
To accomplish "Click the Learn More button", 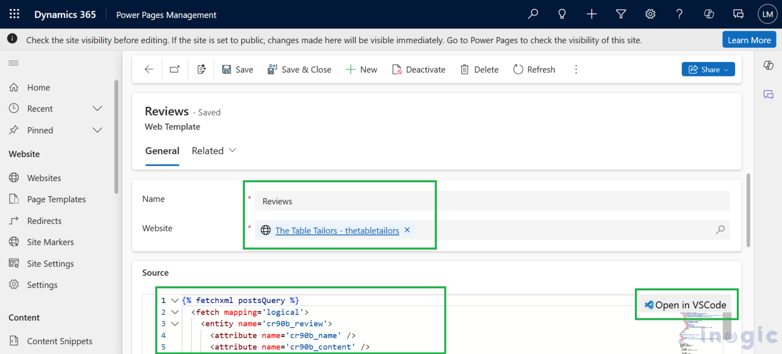I will [749, 39].
